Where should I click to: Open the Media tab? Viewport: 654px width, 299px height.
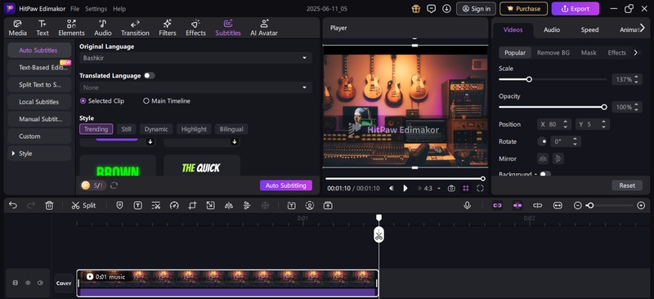click(x=17, y=28)
